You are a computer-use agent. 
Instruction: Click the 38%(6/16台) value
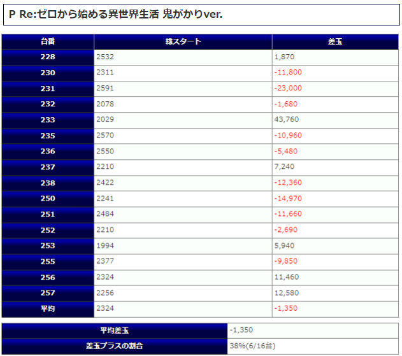252,346
